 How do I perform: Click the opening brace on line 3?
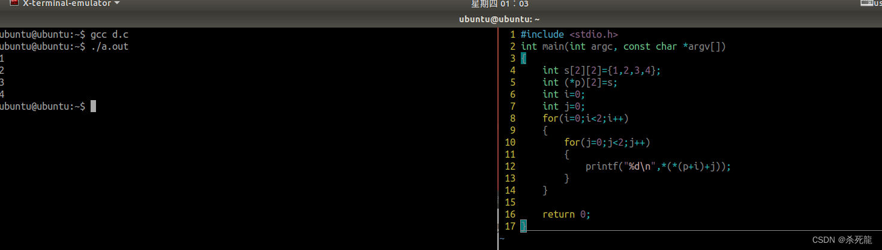pos(523,58)
